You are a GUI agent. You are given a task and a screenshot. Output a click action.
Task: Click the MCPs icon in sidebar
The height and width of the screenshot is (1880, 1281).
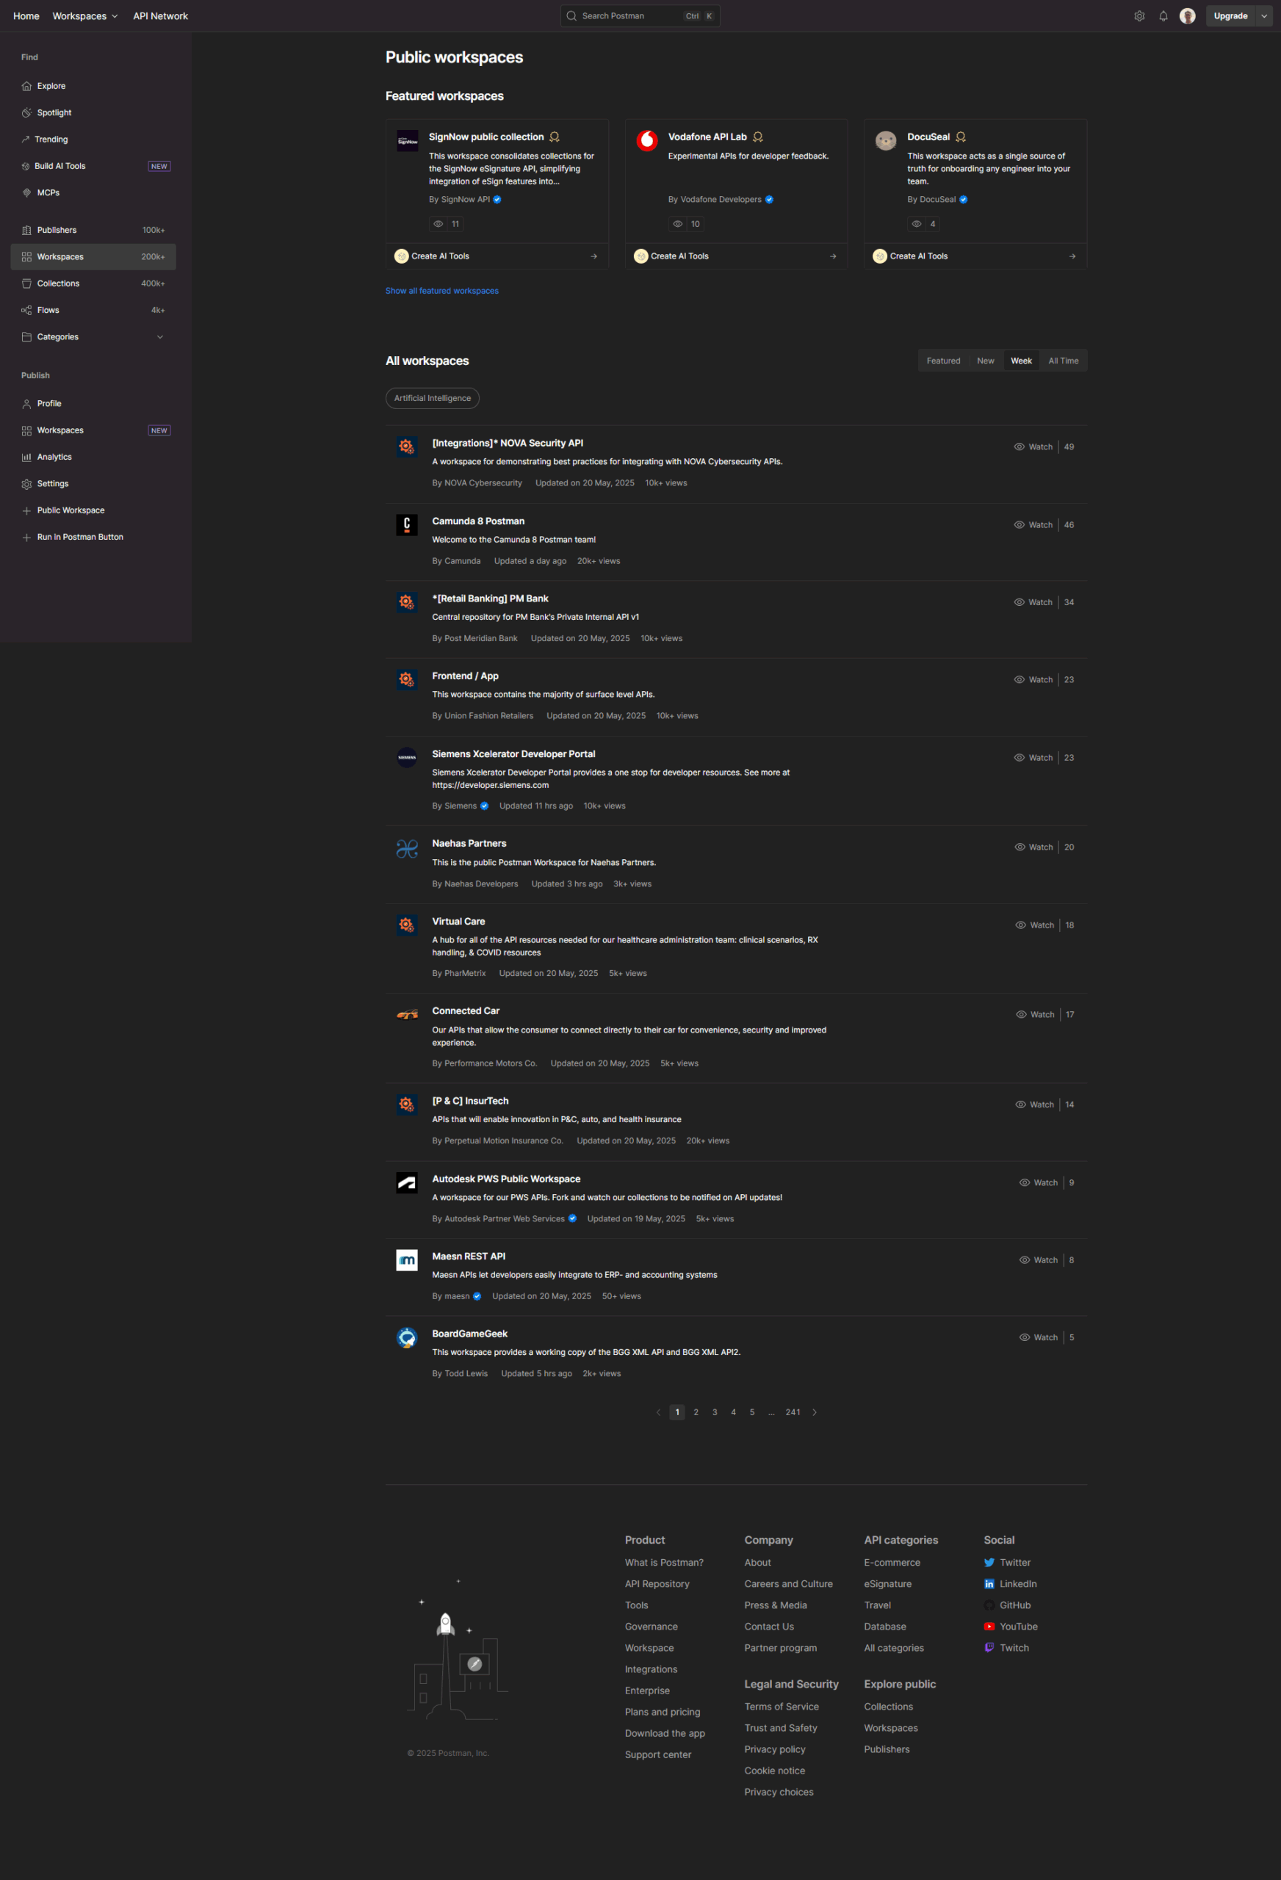click(x=26, y=192)
